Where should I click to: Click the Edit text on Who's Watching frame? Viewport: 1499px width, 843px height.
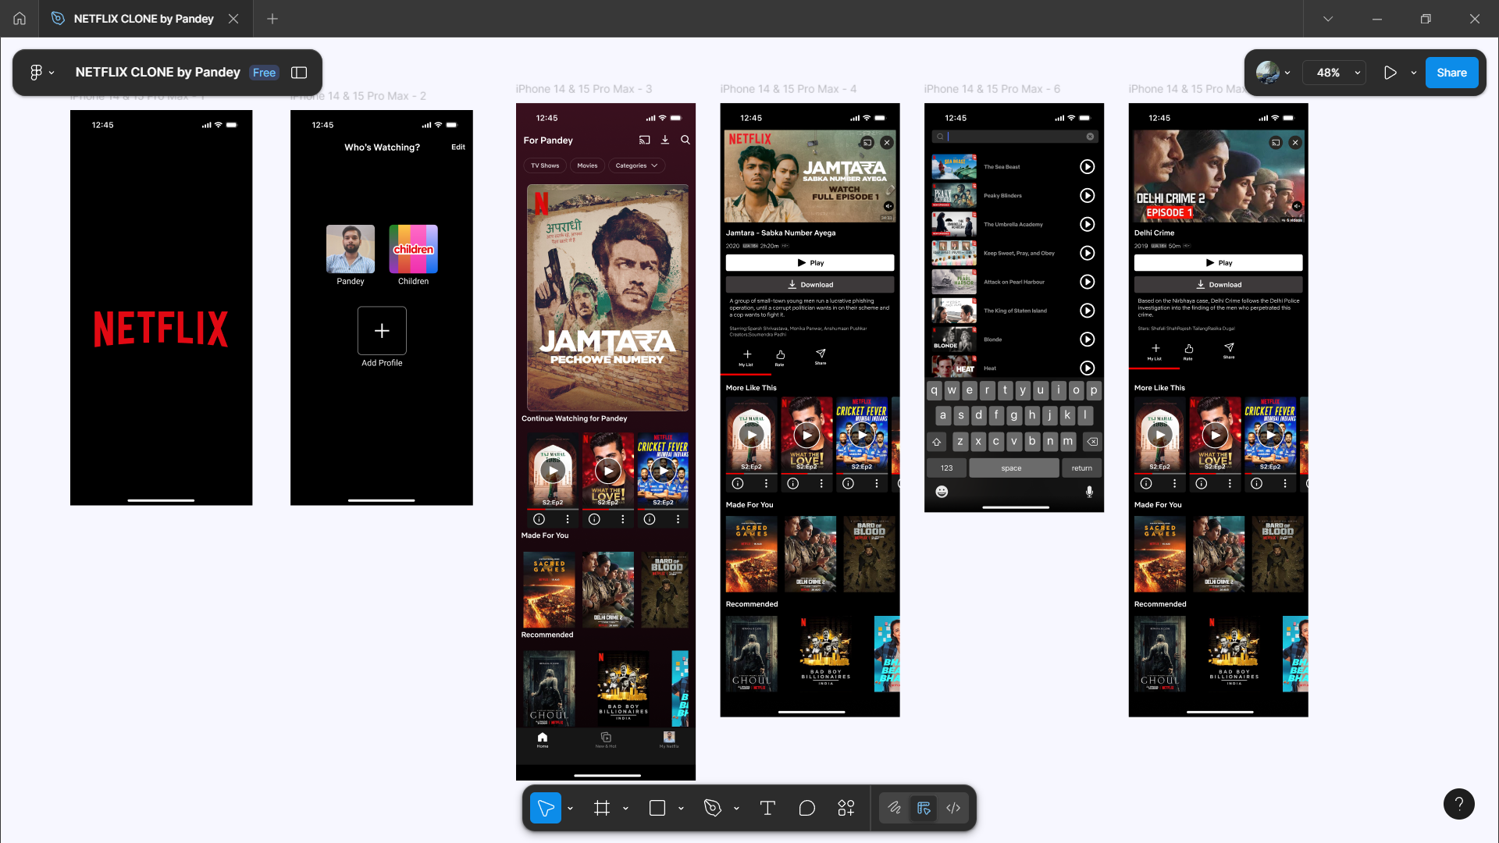(x=458, y=147)
